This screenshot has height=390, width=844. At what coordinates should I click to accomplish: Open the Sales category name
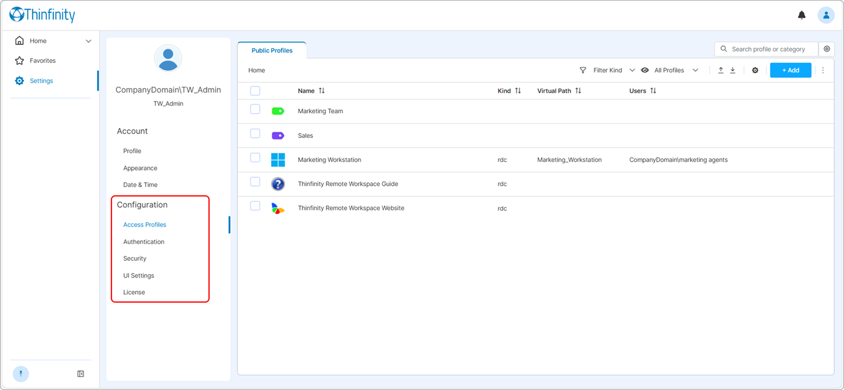click(306, 136)
